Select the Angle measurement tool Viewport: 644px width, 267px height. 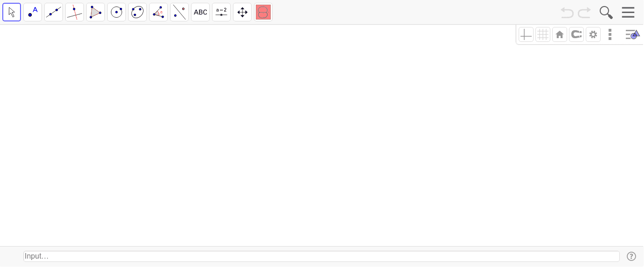click(158, 12)
